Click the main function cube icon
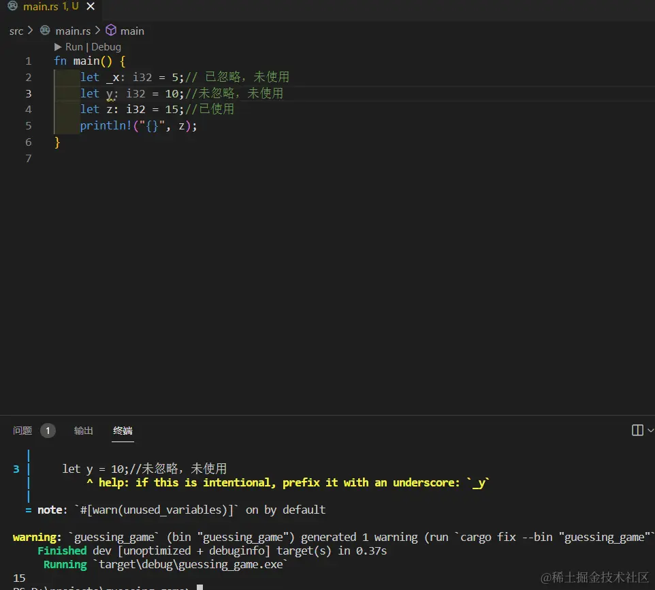 click(x=111, y=31)
